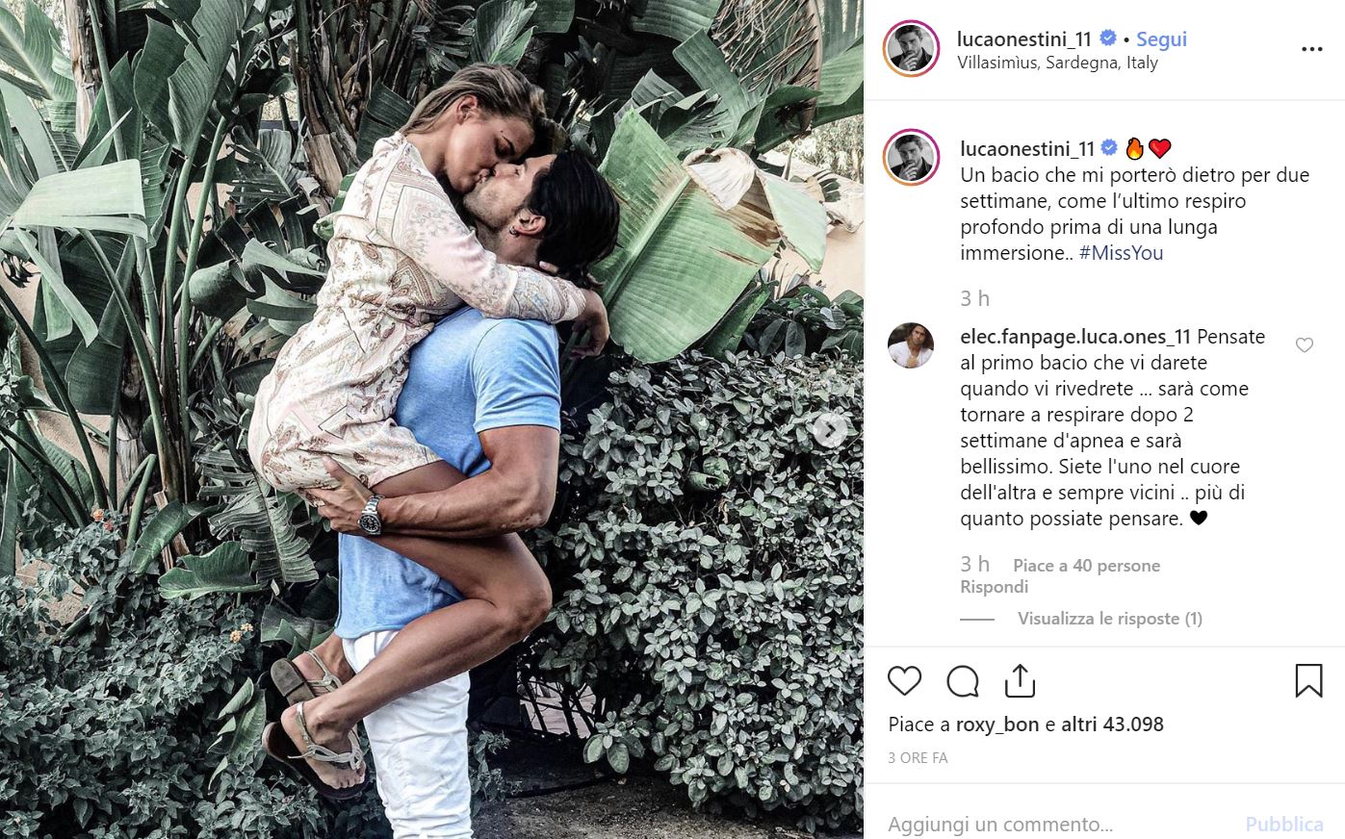Go to next photo with carousel arrow
Screen dimensions: 1345x839
click(829, 430)
